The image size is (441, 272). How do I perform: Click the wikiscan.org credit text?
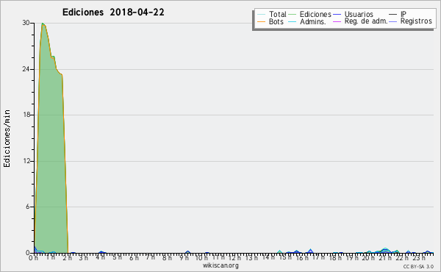point(220,265)
